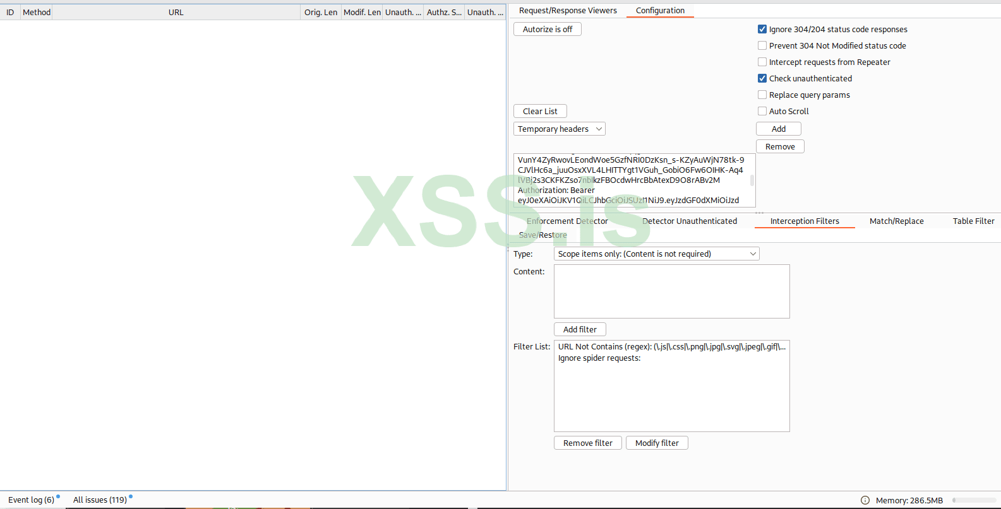1001x509 pixels.
Task: Switch to the Match/Replace tab
Action: (x=897, y=221)
